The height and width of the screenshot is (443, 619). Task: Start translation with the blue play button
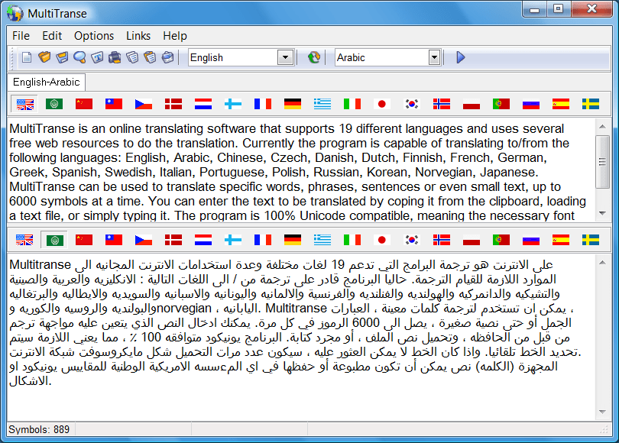[460, 57]
